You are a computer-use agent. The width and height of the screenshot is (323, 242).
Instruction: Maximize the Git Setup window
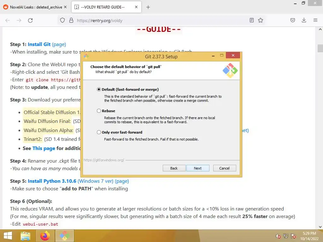coord(222,55)
